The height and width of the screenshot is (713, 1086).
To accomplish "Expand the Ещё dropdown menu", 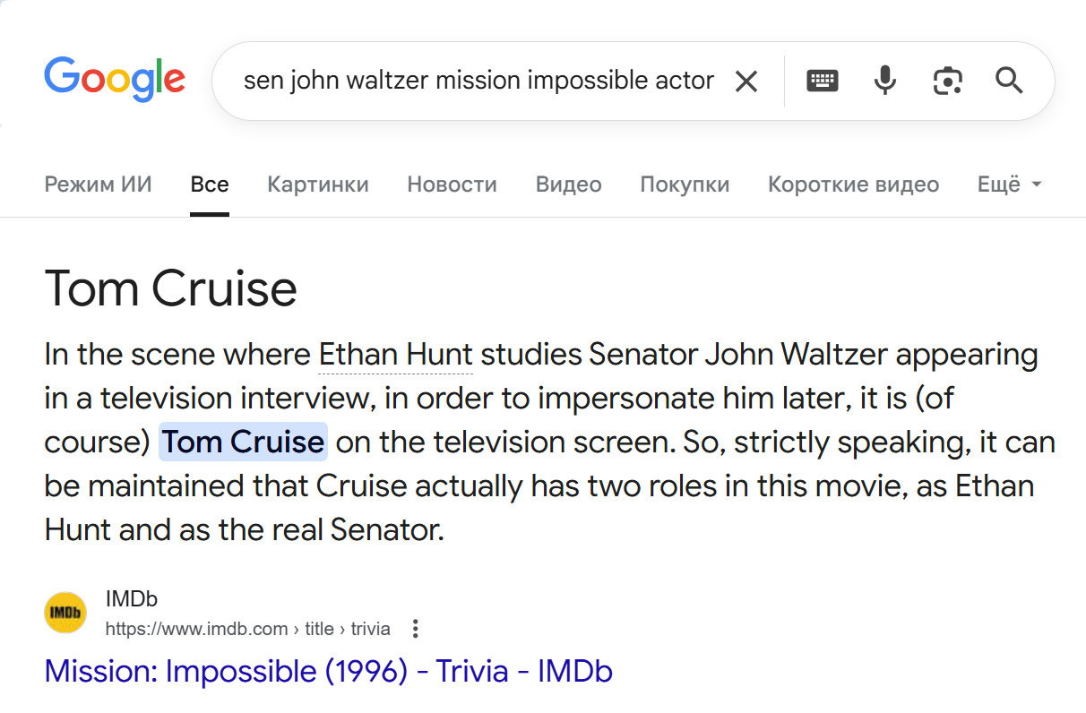I will [x=1009, y=185].
